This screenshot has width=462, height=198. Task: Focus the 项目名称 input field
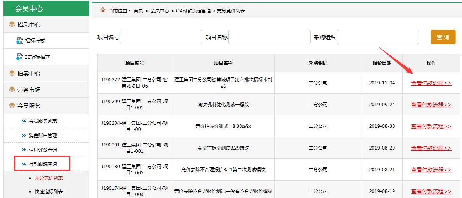(x=269, y=37)
